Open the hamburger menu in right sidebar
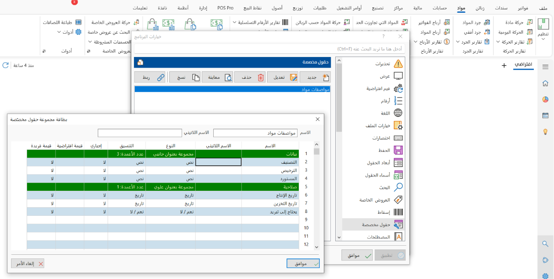 point(545,67)
